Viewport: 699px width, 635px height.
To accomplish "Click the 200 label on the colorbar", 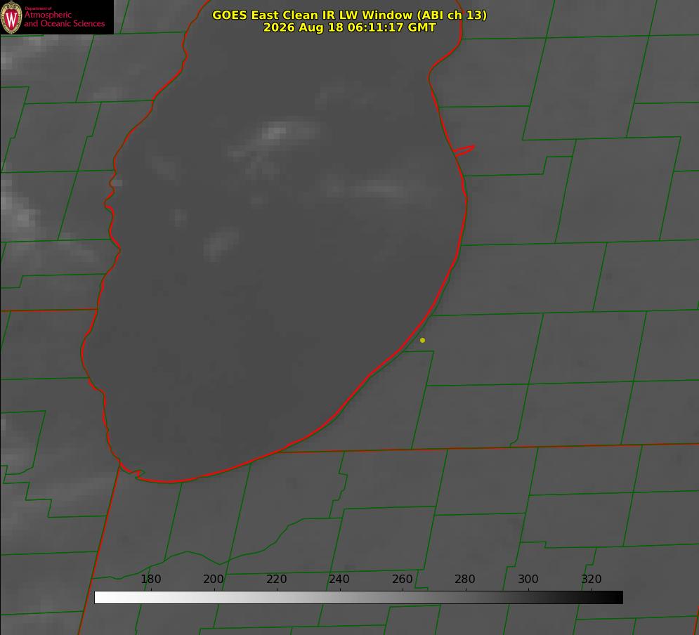I will coord(214,579).
